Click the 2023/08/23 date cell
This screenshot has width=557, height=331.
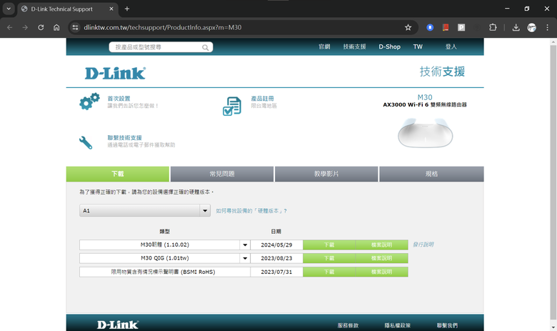tap(276, 258)
